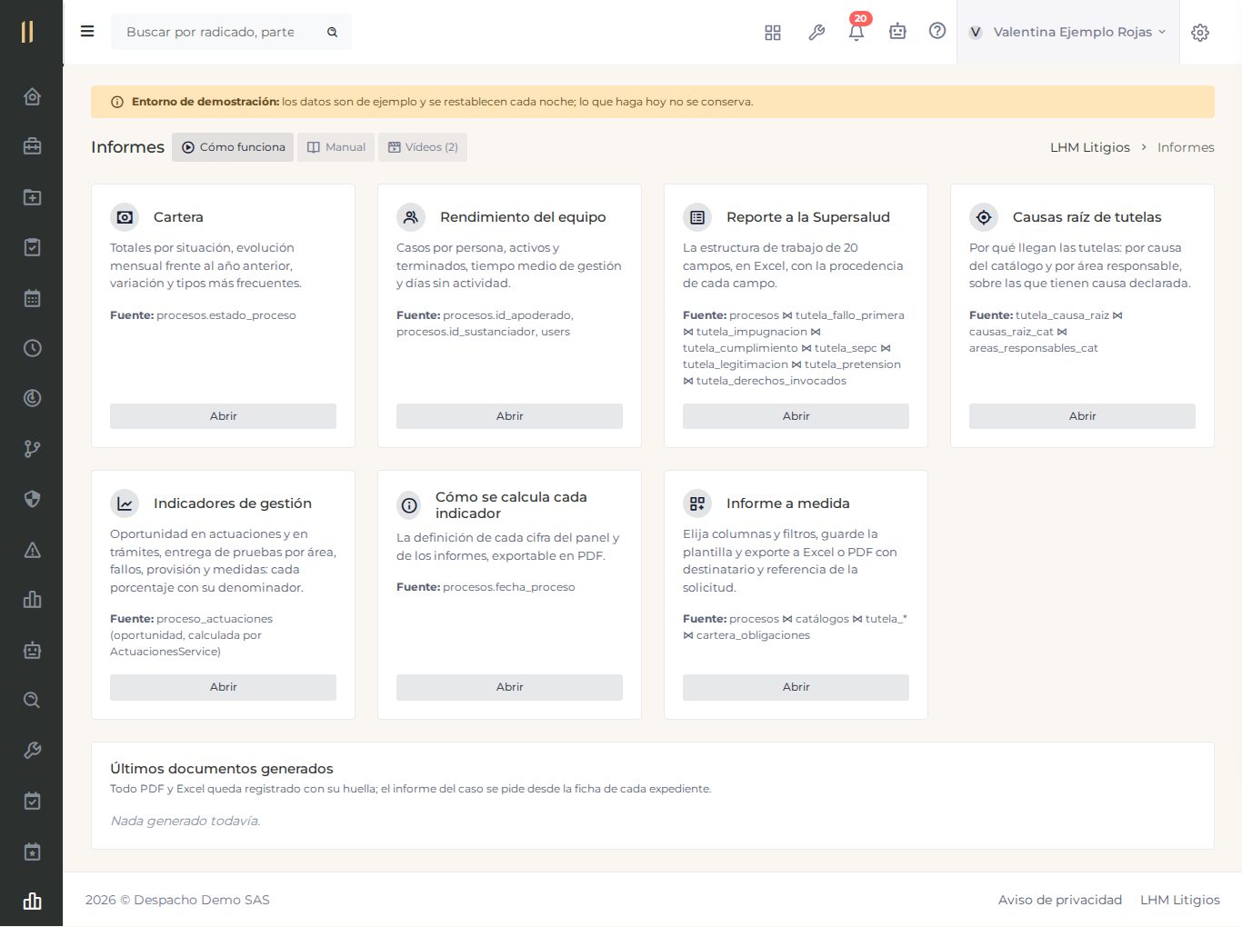
Task: Click the highlighted white bar chart sidebar icon
Action: pos(32,902)
